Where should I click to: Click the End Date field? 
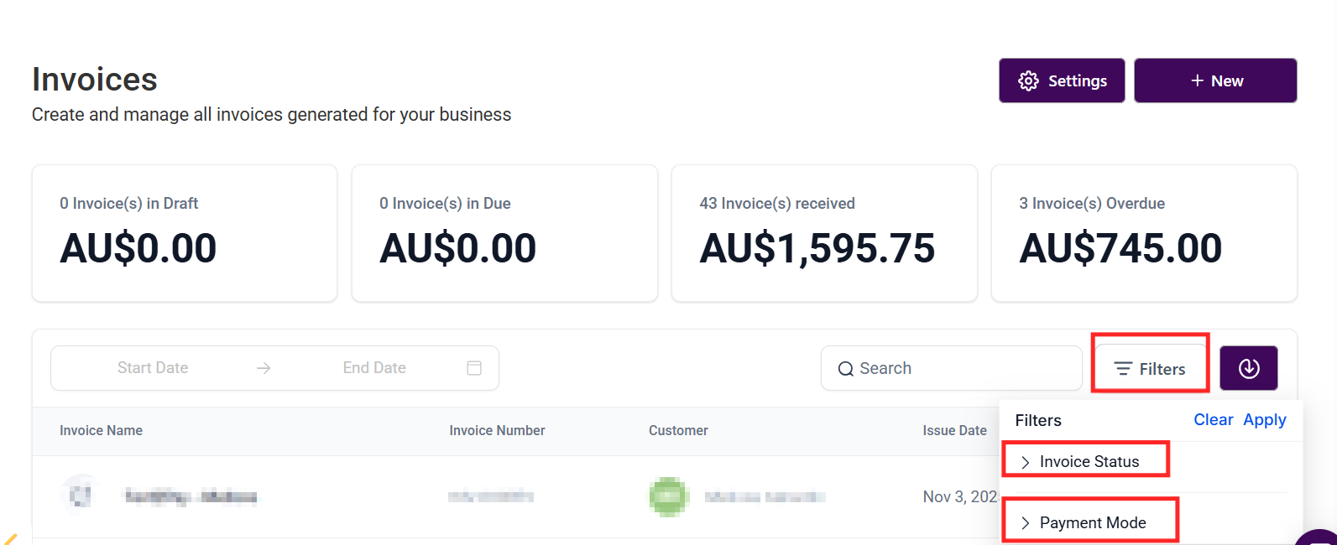pos(374,368)
